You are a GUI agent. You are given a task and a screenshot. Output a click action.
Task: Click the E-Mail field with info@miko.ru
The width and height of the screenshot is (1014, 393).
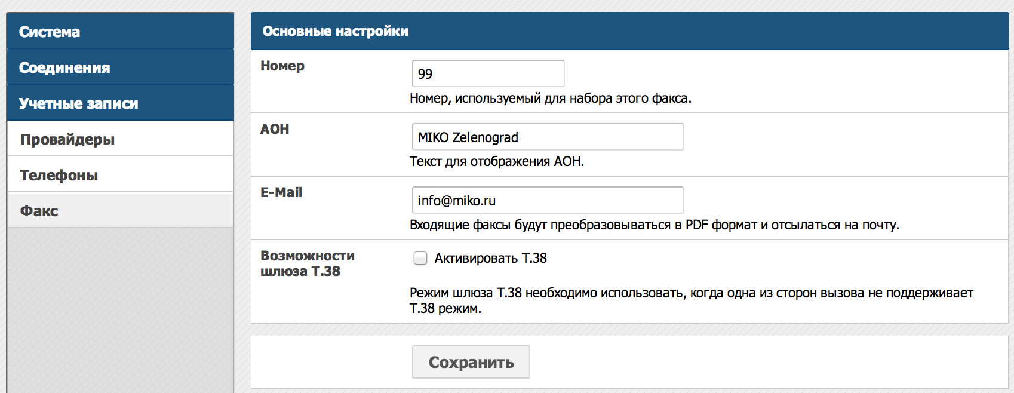(x=548, y=200)
